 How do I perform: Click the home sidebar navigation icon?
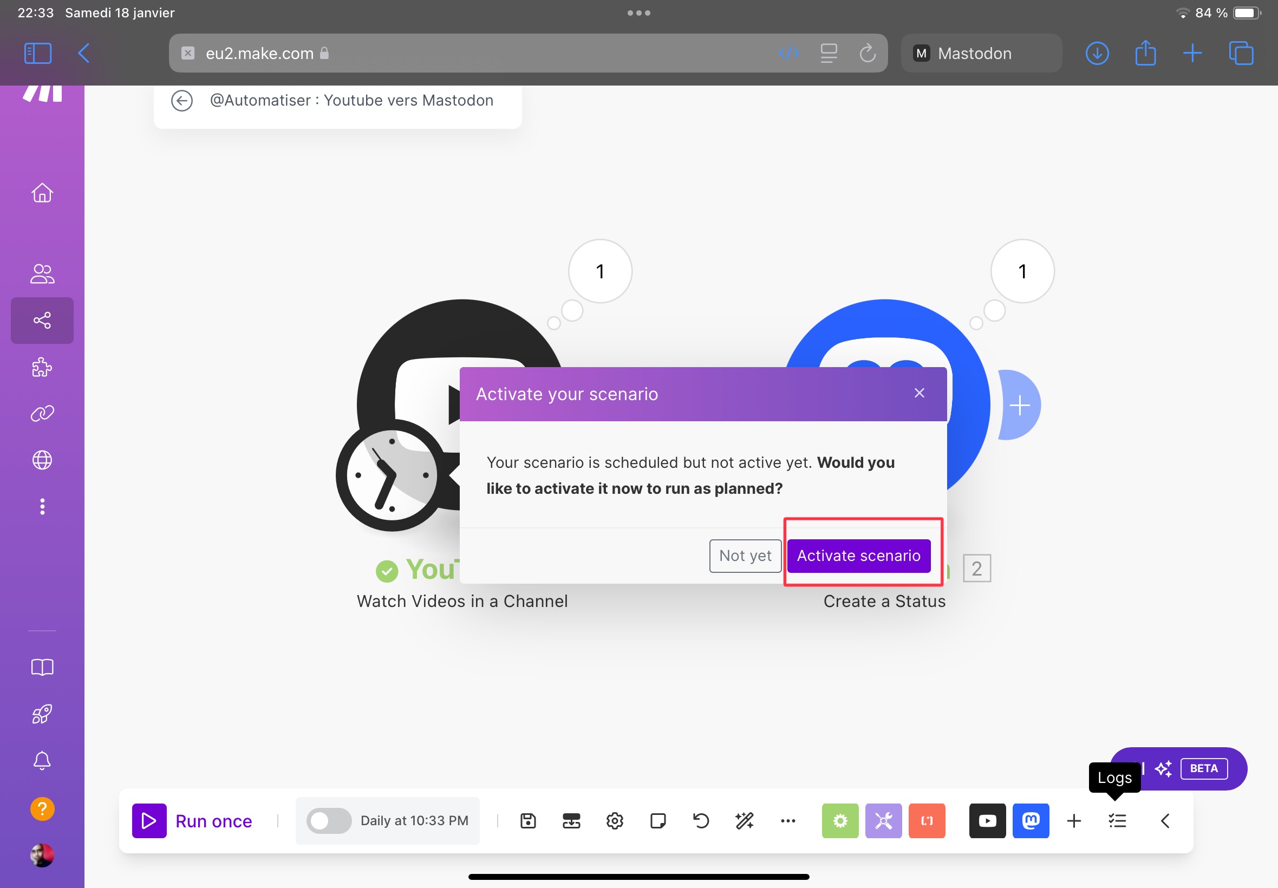tap(42, 193)
